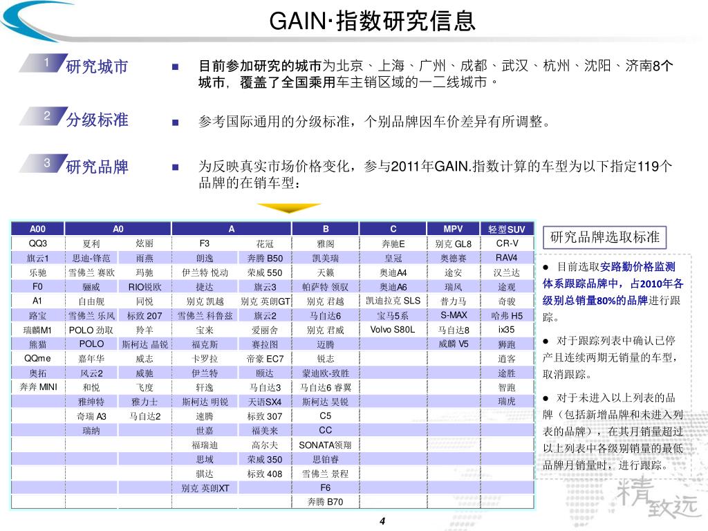Click the slide title GAIN·指数研究信息
708x531 pixels.
tap(373, 21)
